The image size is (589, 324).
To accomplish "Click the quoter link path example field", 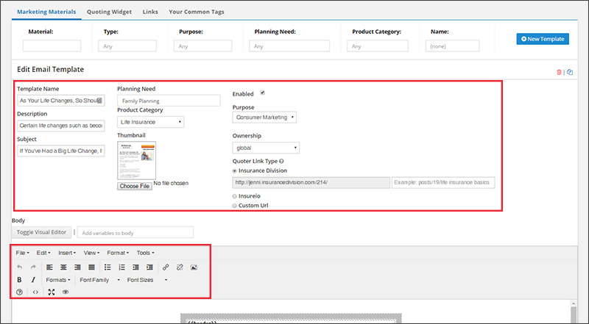I will pyautogui.click(x=443, y=183).
